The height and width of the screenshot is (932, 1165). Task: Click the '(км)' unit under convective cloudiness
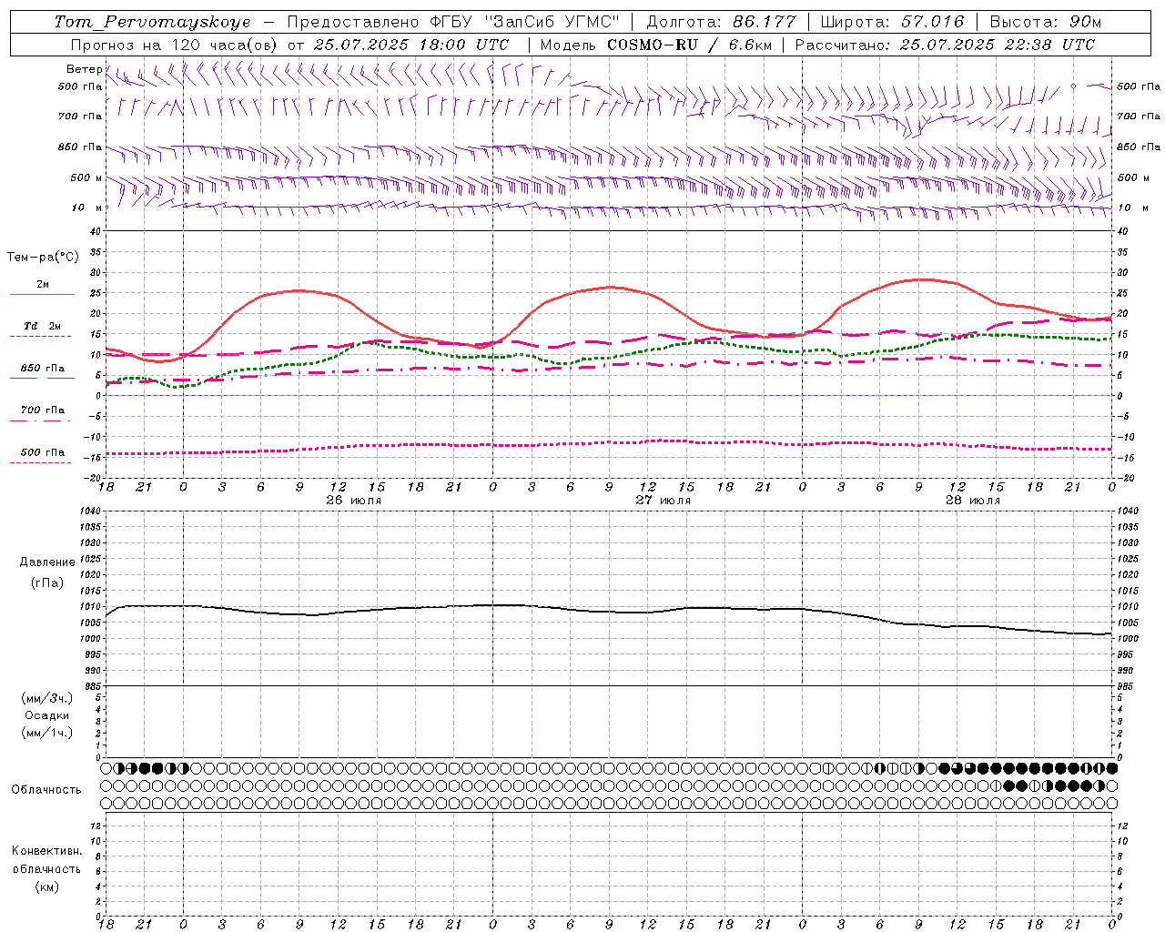[47, 886]
